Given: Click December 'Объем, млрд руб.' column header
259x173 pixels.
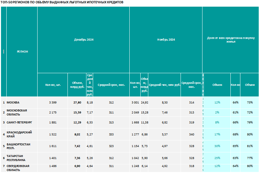Looking at the screenshot, I should [x=77, y=85].
